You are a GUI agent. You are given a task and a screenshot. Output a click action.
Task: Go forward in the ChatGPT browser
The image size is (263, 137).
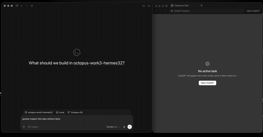[161, 11]
